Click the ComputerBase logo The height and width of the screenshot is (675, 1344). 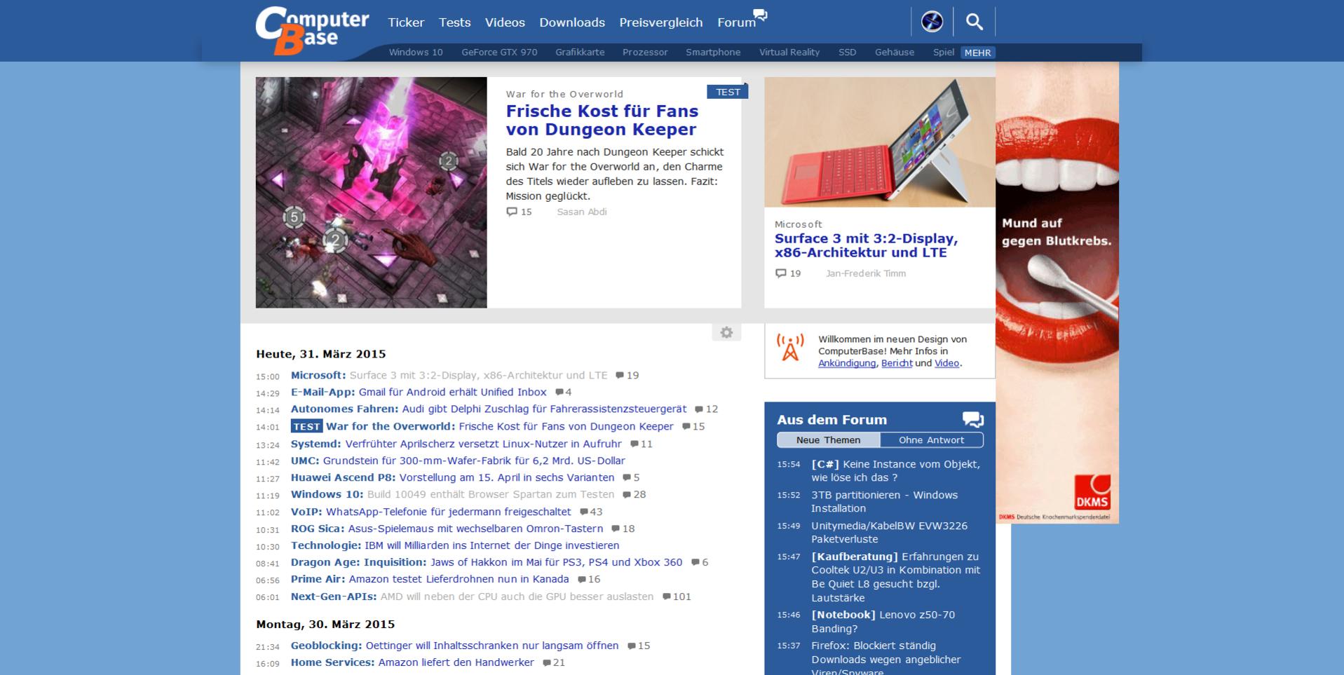(312, 31)
